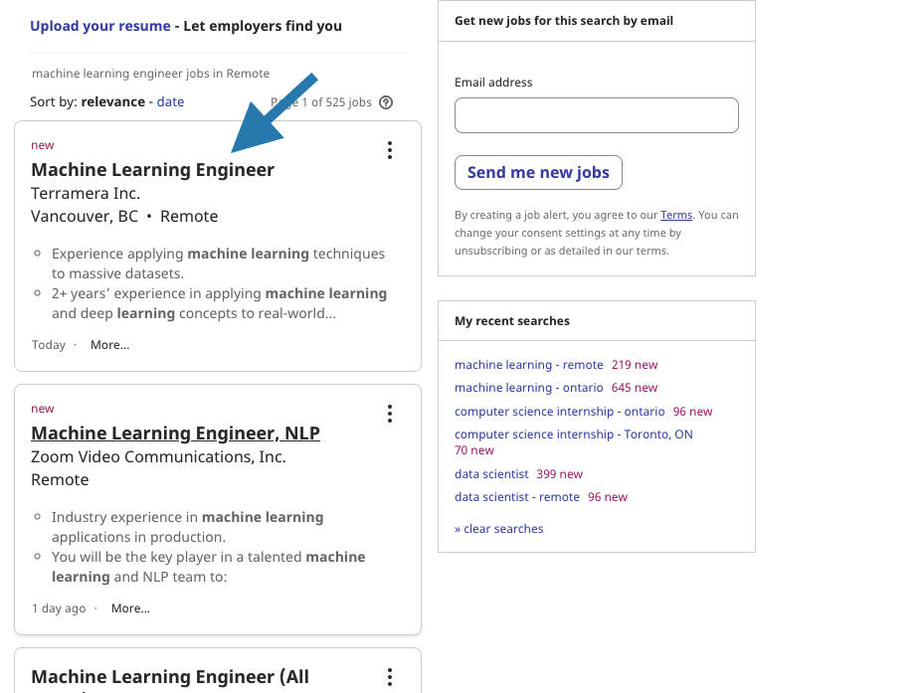Open Machine Learning Engineer, NLP listing
The height and width of the screenshot is (693, 924).
click(x=176, y=433)
